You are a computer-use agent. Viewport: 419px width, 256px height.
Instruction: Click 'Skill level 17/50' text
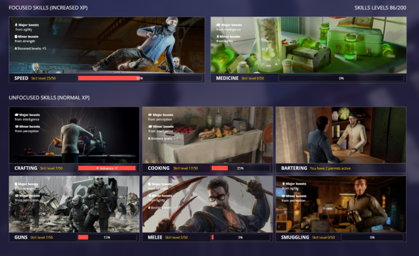(x=185, y=168)
